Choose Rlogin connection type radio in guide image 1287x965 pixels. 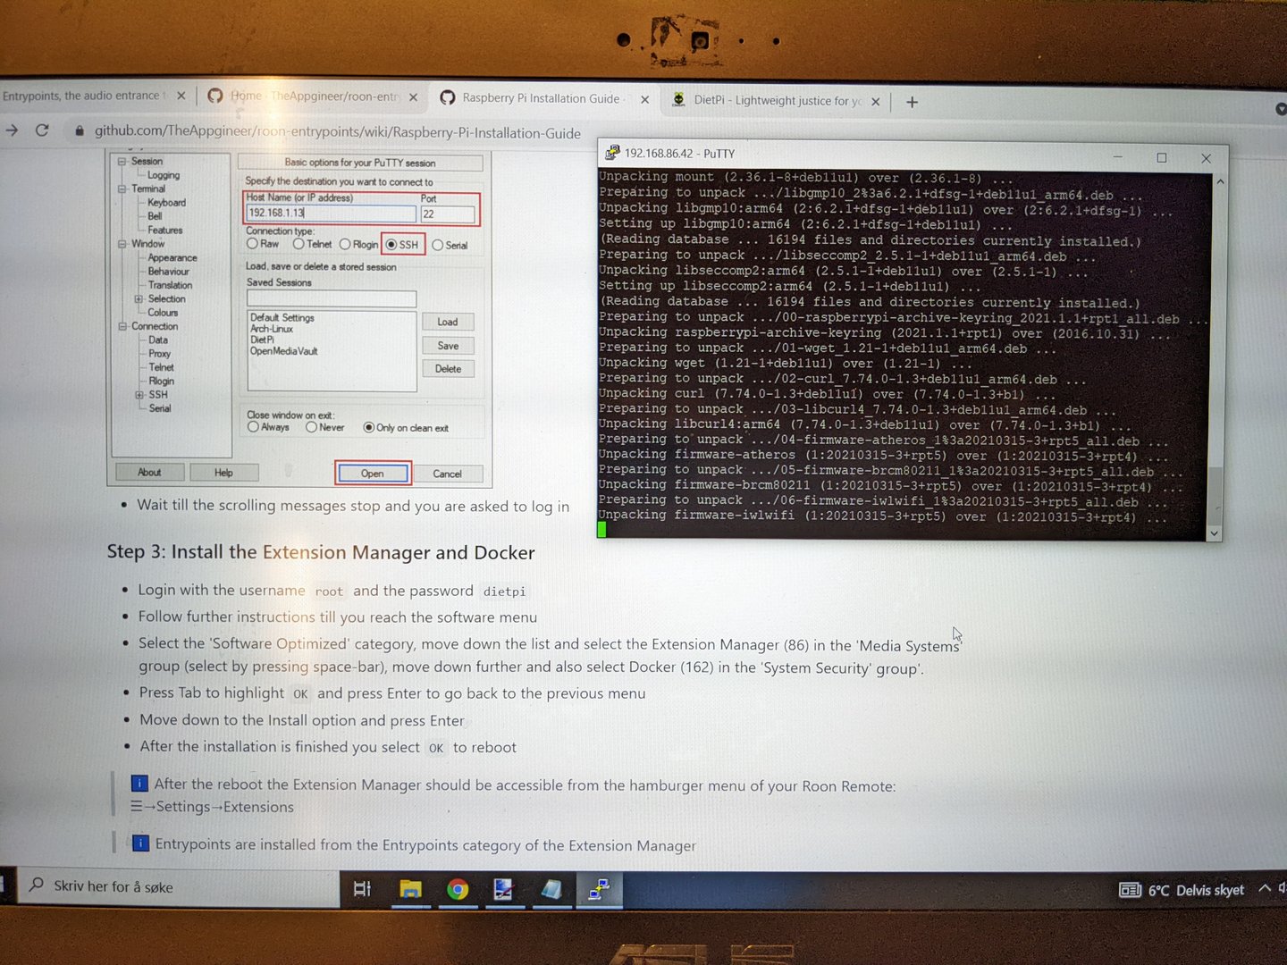(345, 244)
